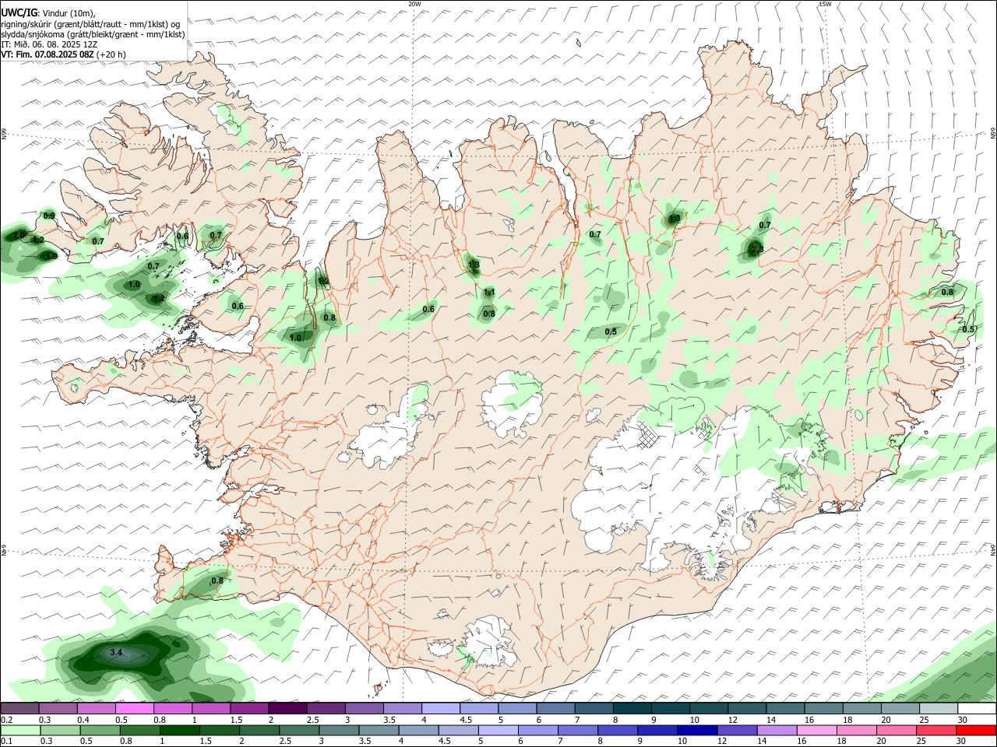Click the rigning/skúrir legend description line
Screen dimensions: 997x747
click(90, 24)
